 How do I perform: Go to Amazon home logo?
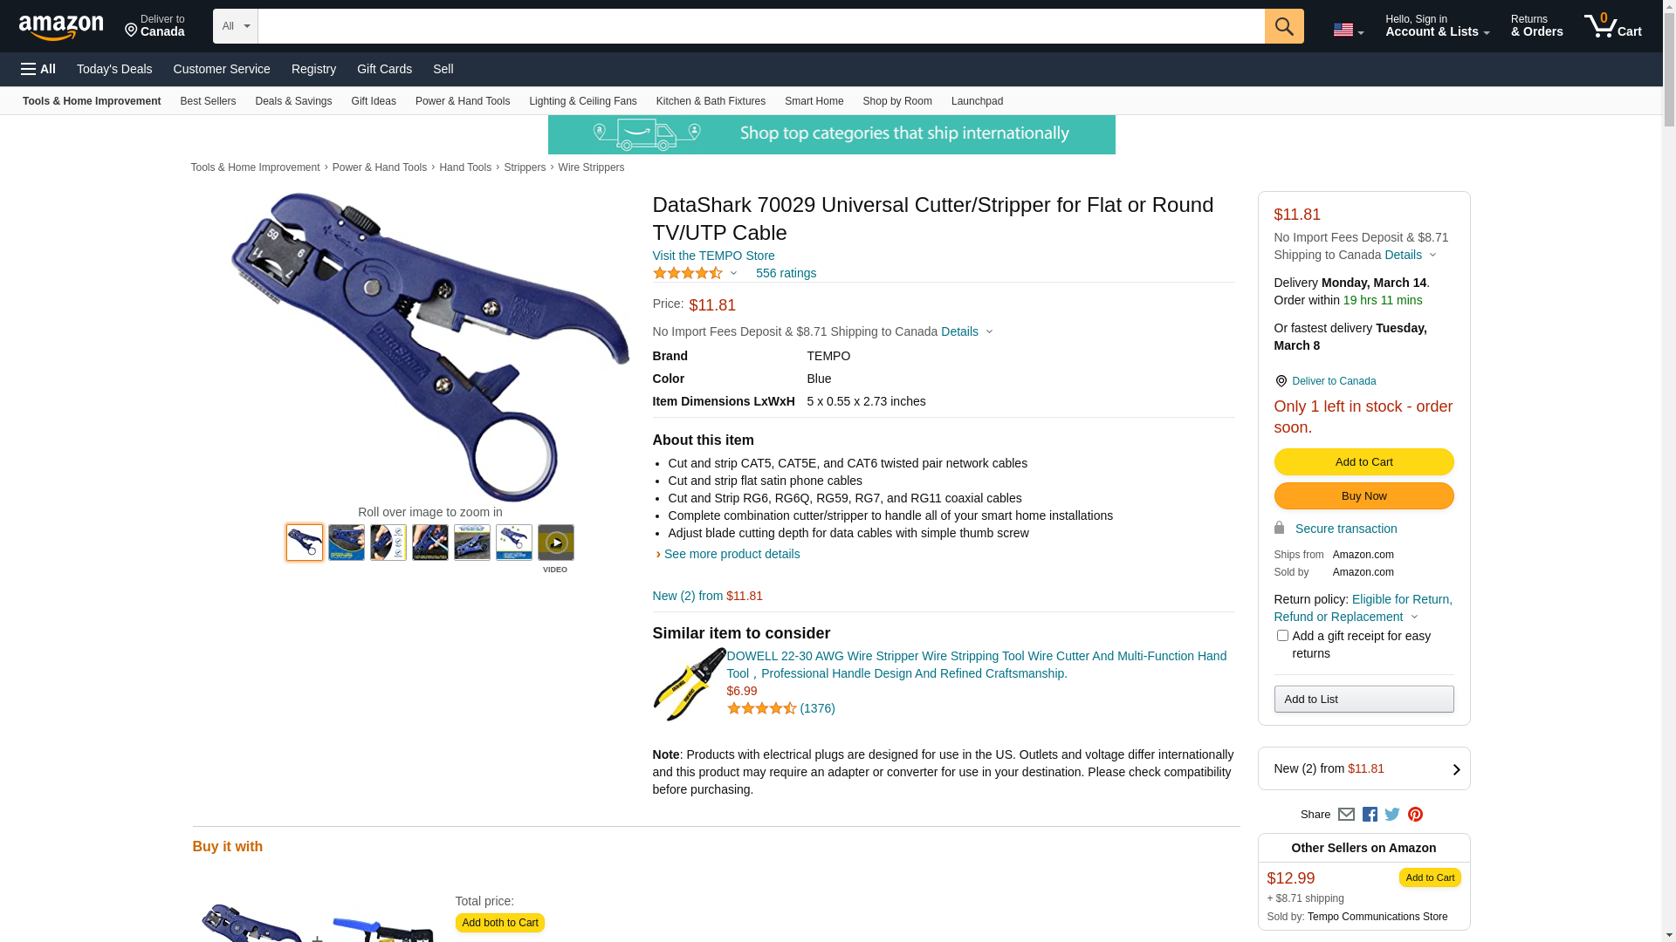(x=61, y=27)
